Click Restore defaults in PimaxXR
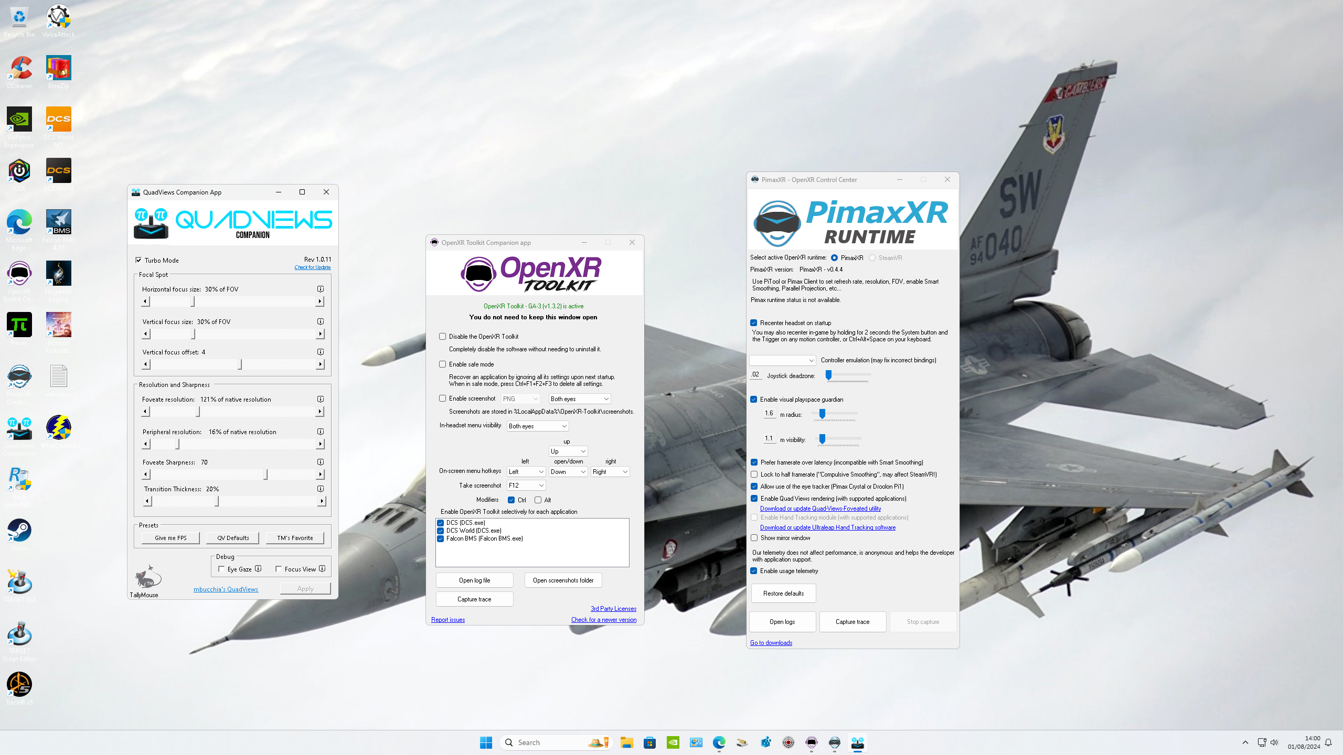Image resolution: width=1343 pixels, height=755 pixels. point(783,594)
